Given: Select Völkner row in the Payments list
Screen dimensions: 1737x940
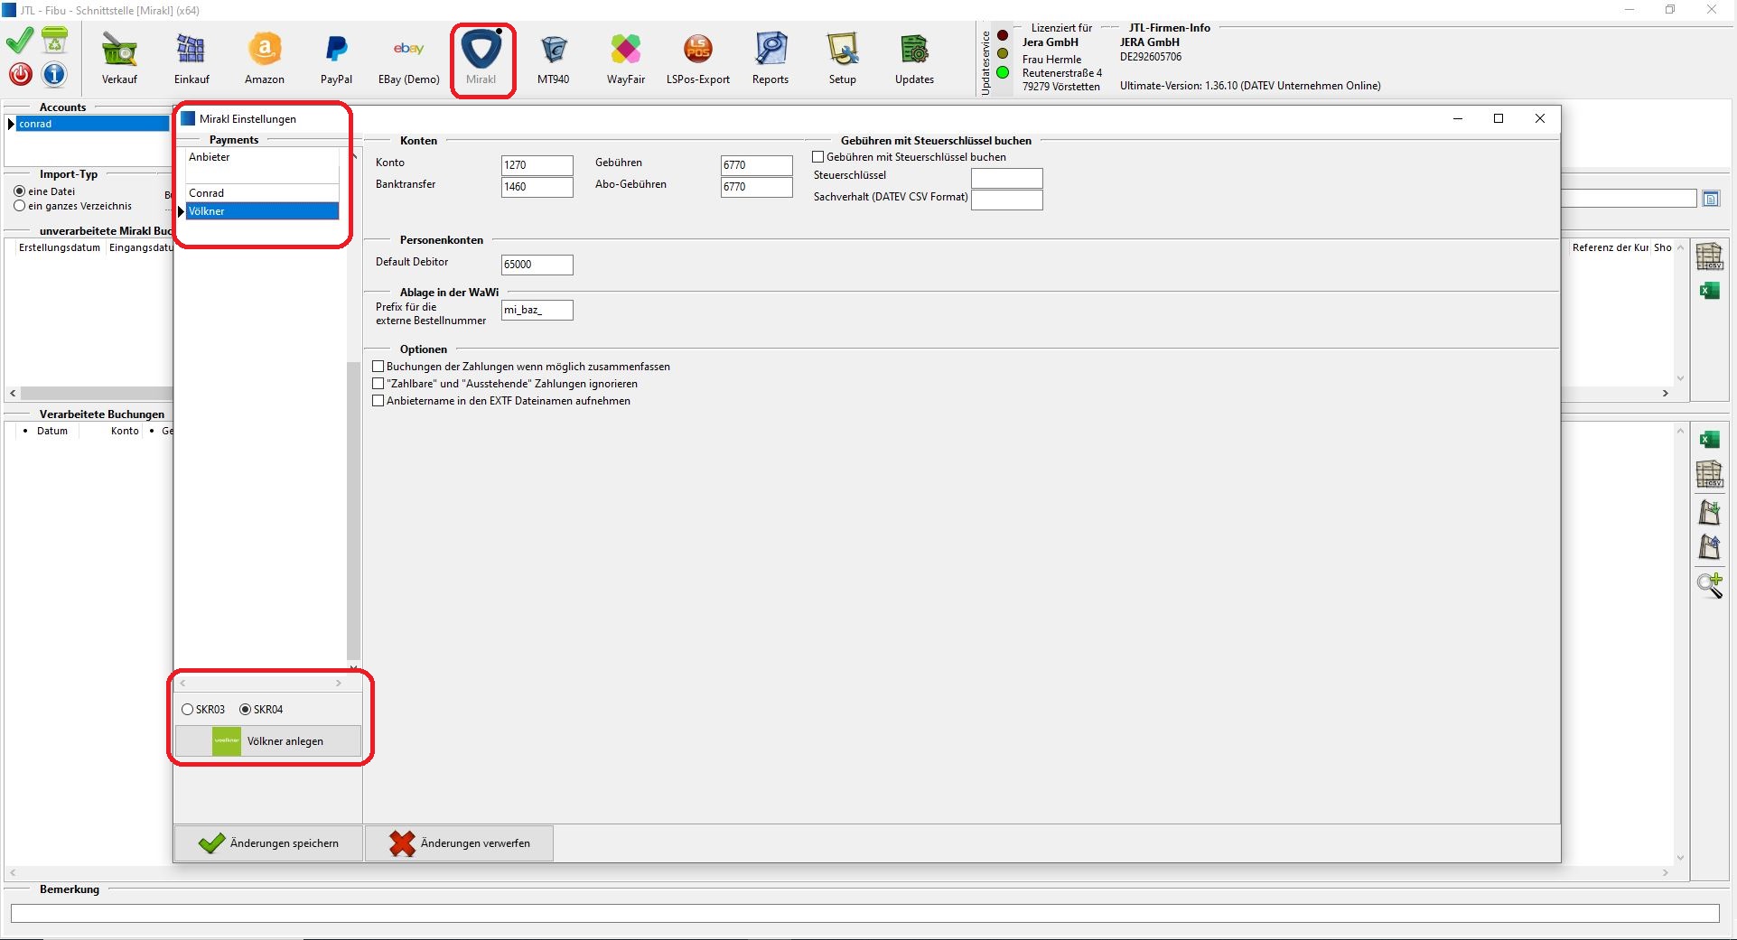Looking at the screenshot, I should (x=262, y=211).
